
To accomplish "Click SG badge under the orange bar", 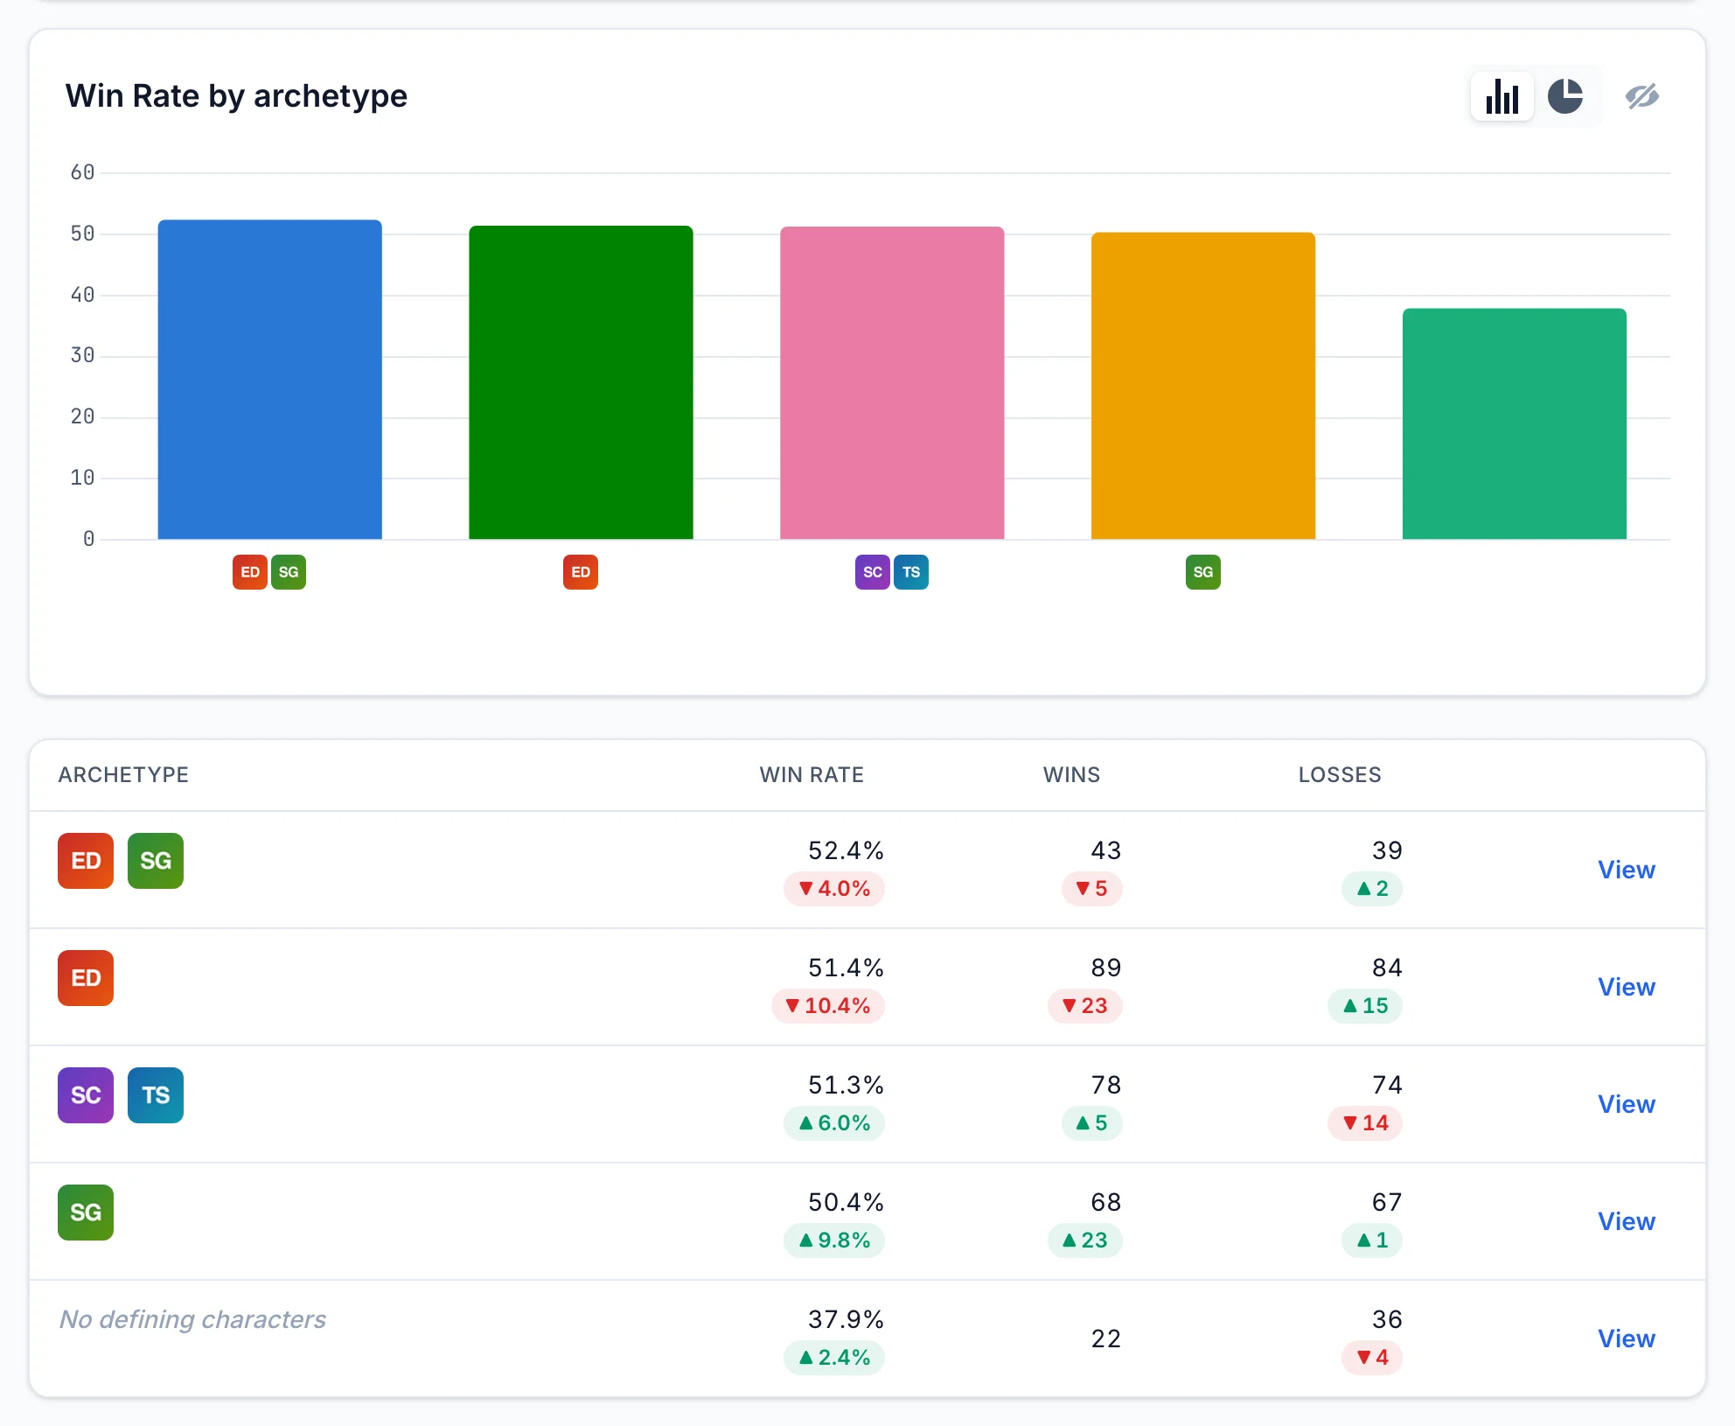I will [x=1203, y=572].
